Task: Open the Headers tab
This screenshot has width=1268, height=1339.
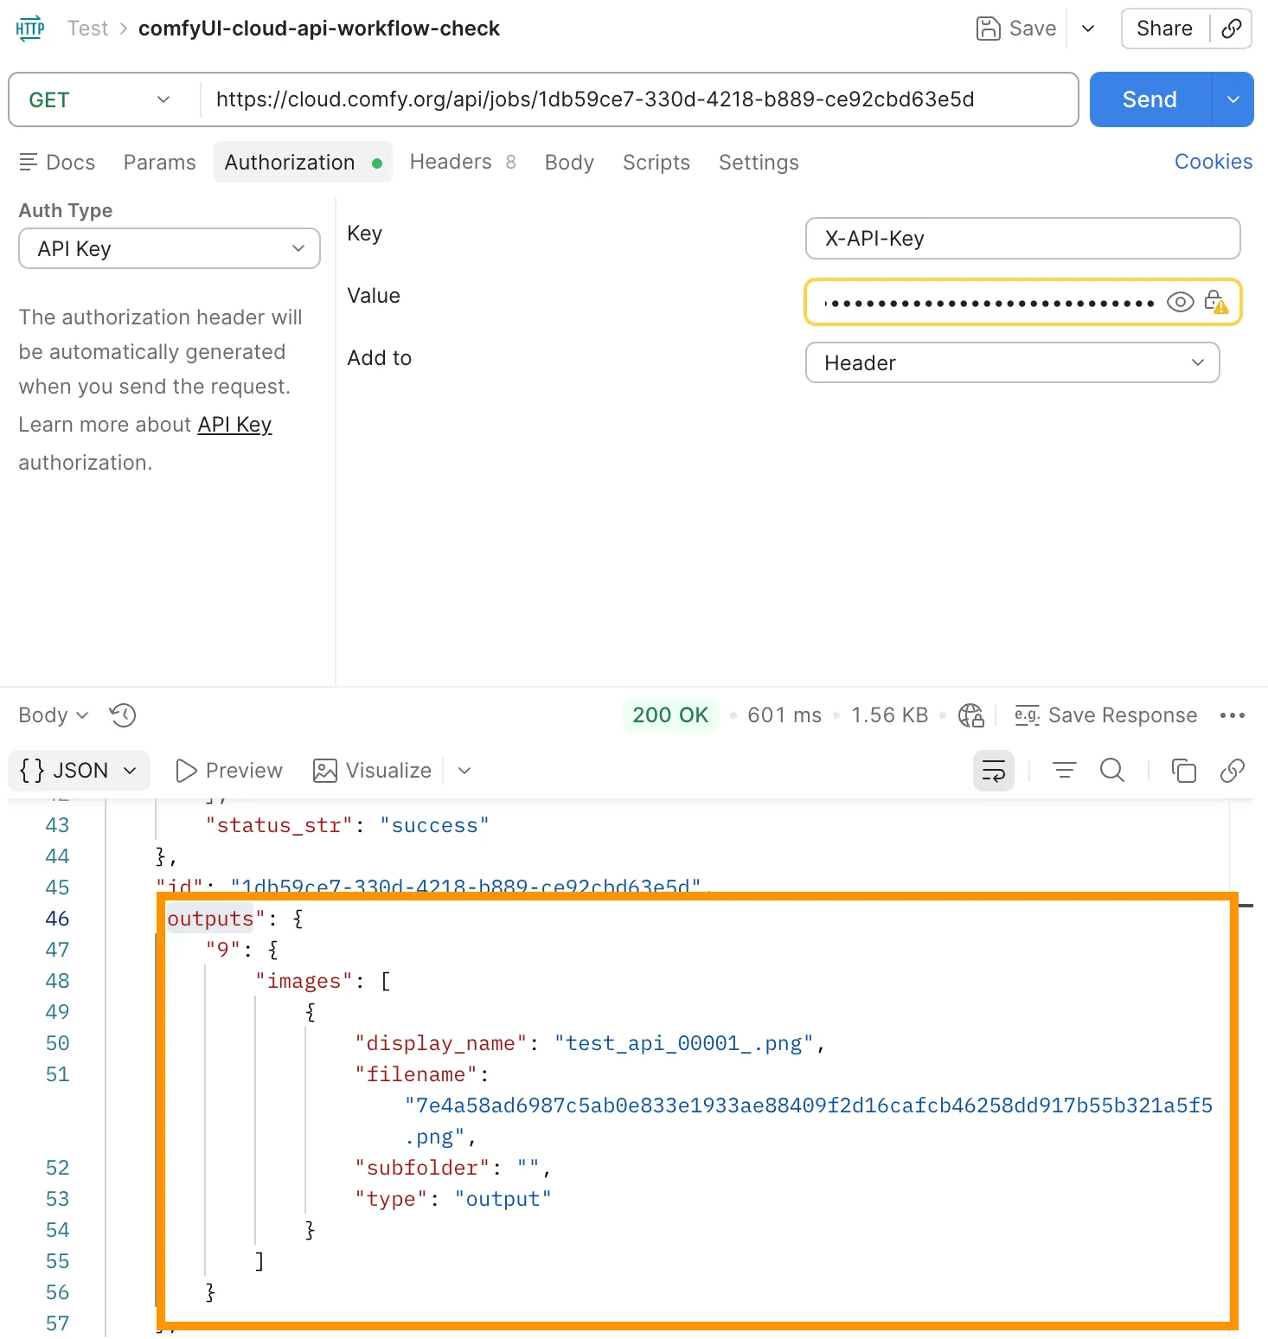Action: click(x=462, y=162)
